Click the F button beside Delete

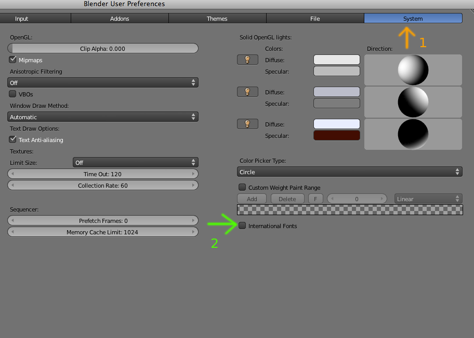point(315,199)
